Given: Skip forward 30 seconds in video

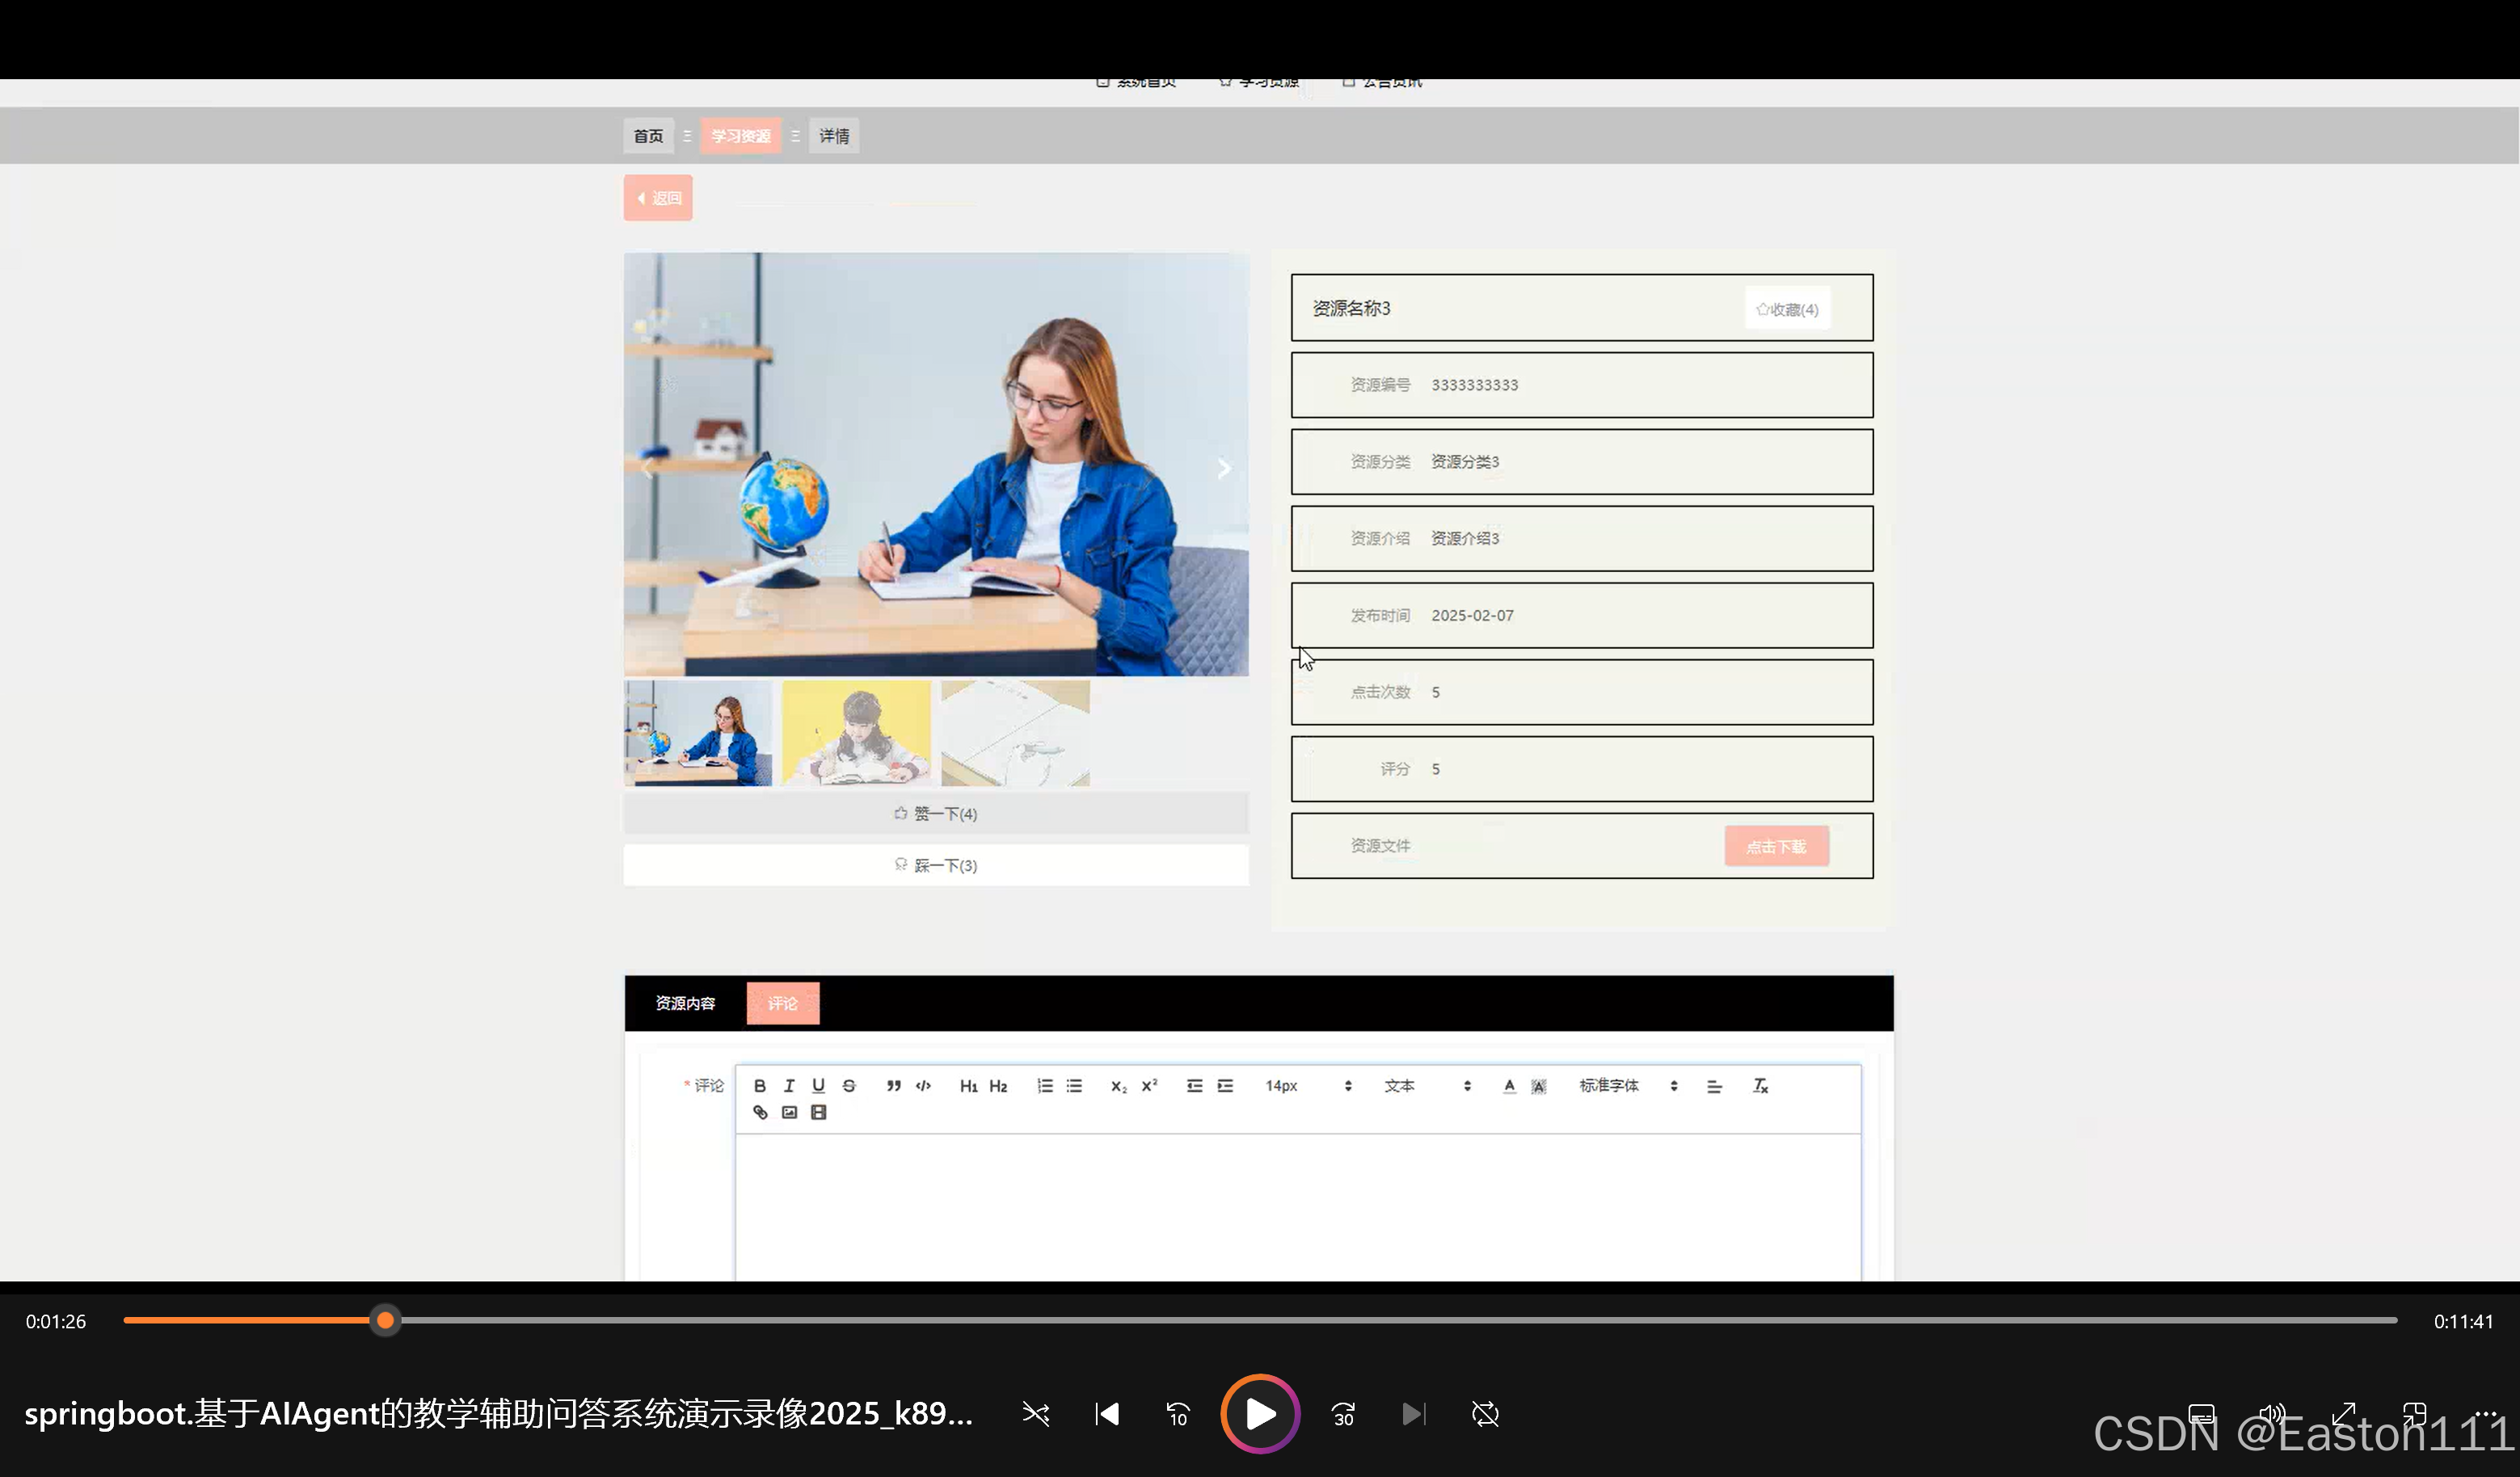Looking at the screenshot, I should (1343, 1414).
